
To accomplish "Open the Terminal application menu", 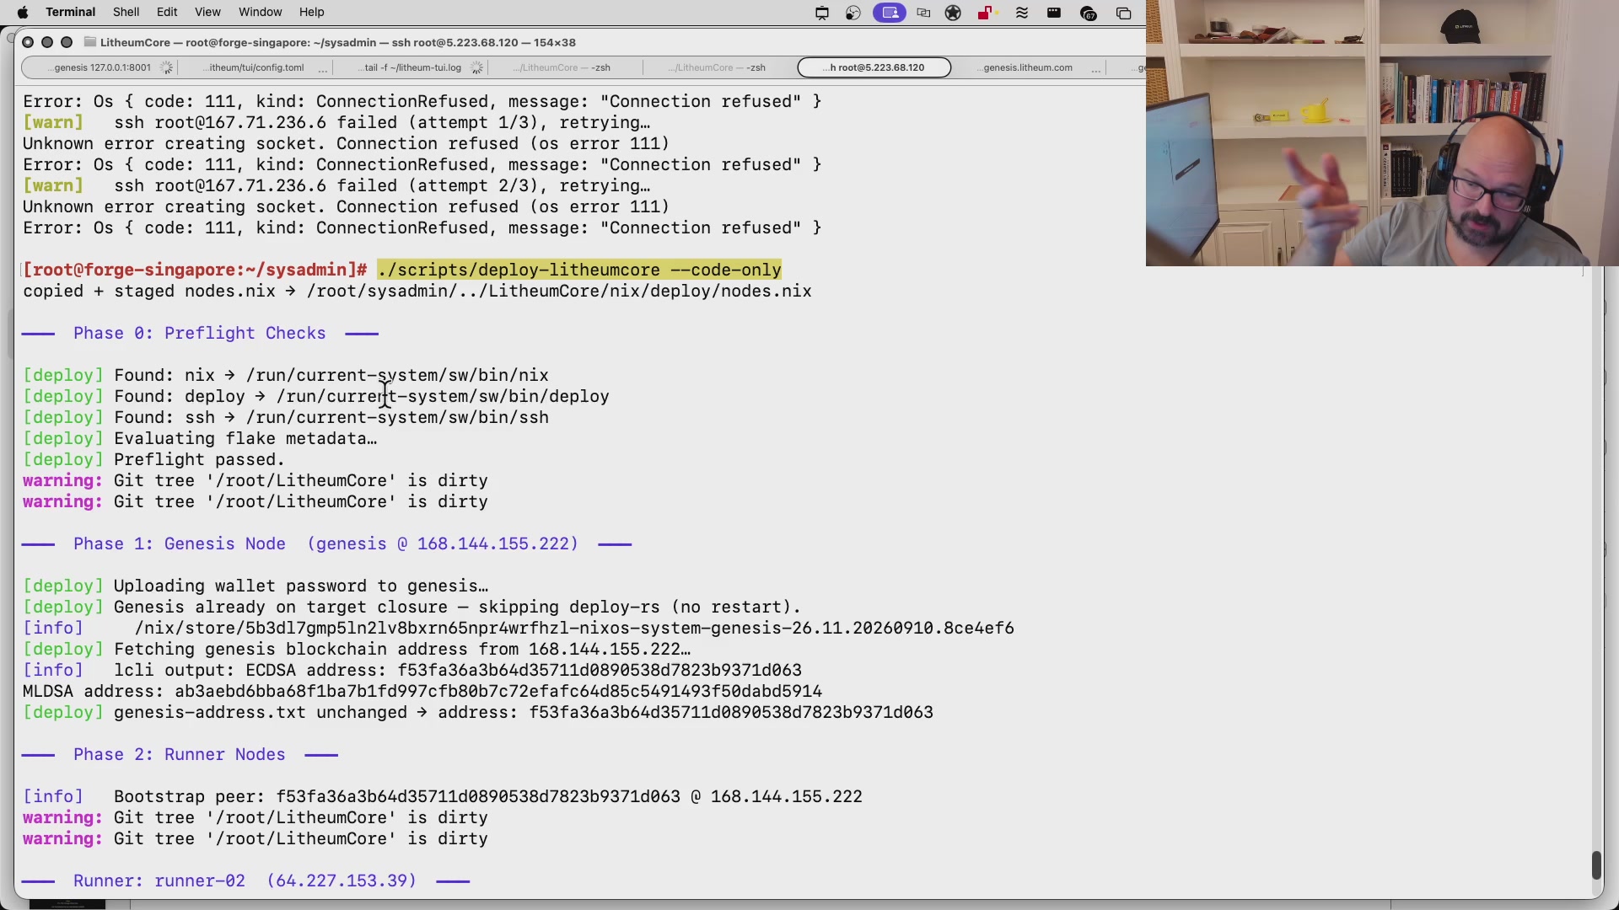I will point(70,12).
